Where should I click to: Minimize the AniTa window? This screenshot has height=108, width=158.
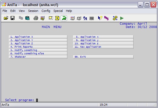click(x=140, y=5)
